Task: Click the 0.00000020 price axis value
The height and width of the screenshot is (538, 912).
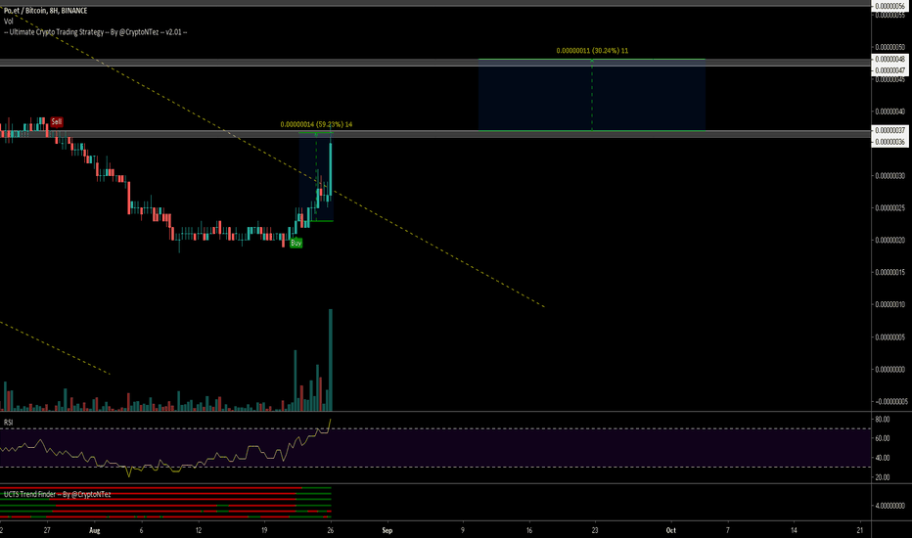Action: [x=889, y=241]
